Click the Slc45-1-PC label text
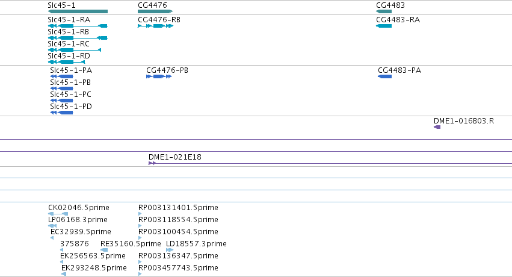 [x=71, y=95]
